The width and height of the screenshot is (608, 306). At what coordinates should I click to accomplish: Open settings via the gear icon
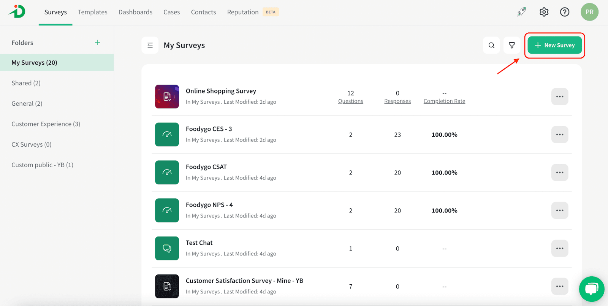544,12
